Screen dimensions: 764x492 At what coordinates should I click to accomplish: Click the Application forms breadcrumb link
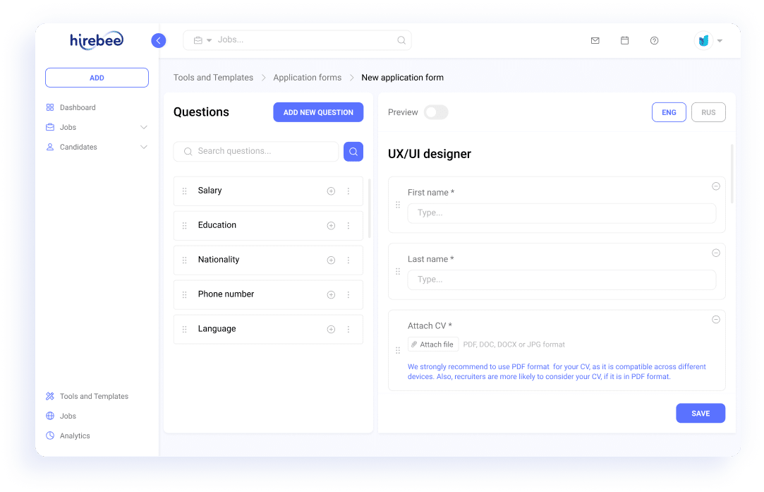[x=308, y=78]
